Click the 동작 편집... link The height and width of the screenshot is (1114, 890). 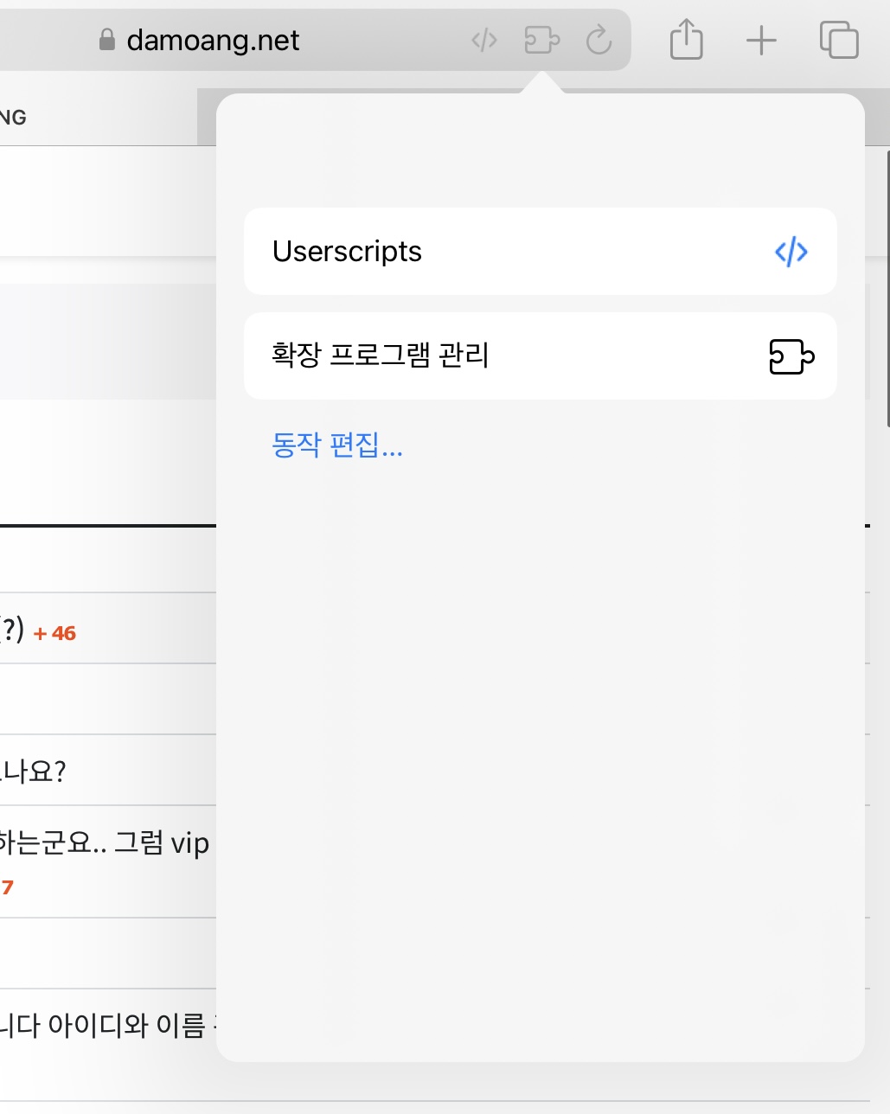(337, 445)
